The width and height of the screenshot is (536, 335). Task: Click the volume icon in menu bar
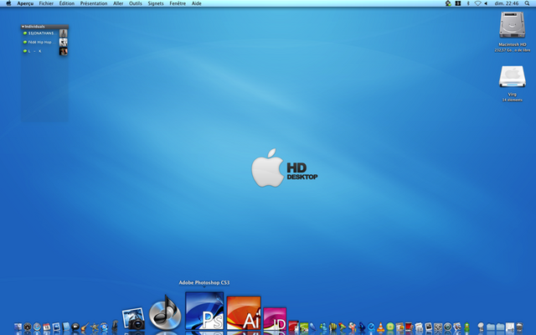pyautogui.click(x=487, y=3)
